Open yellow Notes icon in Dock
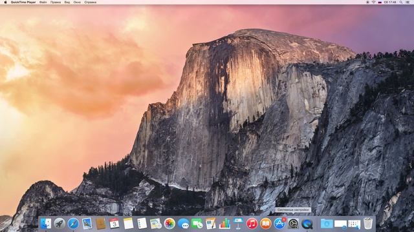Image resolution: width=414 pixels, height=232 pixels. tap(128, 224)
